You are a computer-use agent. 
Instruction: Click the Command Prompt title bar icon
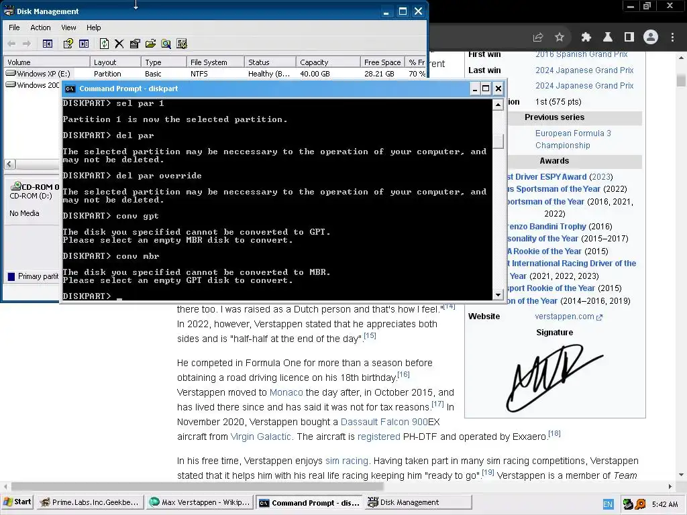70,89
